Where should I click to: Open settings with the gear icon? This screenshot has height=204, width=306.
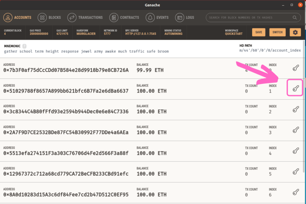click(x=295, y=32)
